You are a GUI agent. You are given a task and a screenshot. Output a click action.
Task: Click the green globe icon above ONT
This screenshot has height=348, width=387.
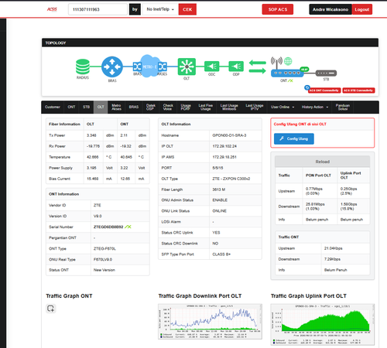288,61
